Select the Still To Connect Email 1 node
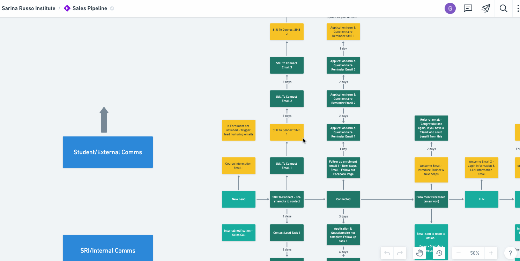 pyautogui.click(x=287, y=166)
